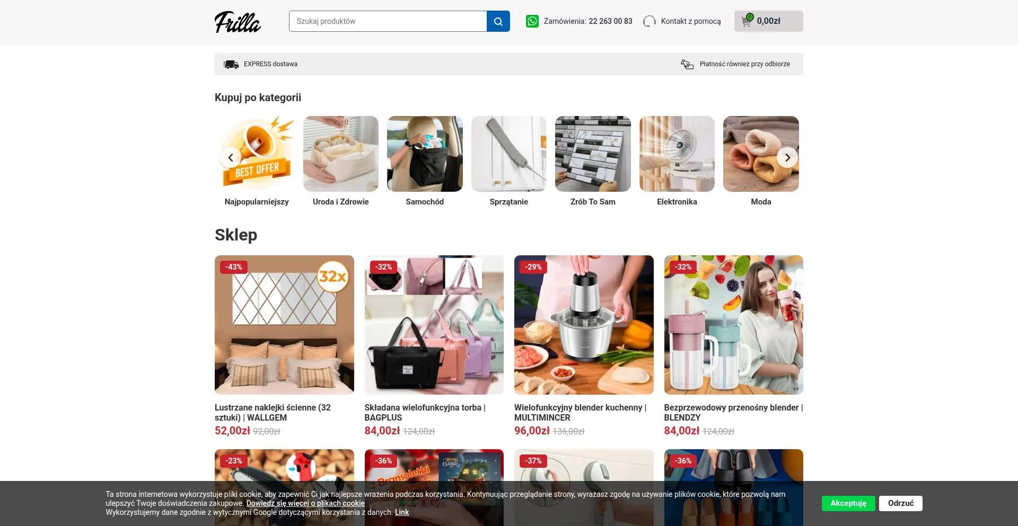Viewport: 1018px width, 526px height.
Task: Click the EXPRESS delivery truck icon
Action: 231,64
